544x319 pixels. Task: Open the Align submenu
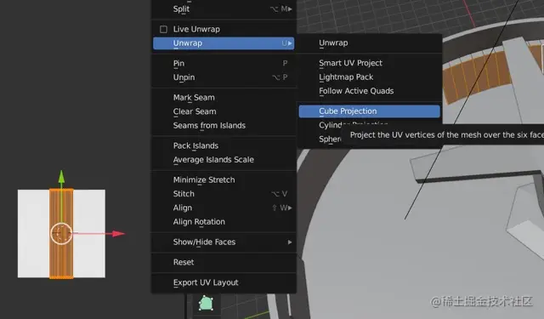tap(224, 208)
